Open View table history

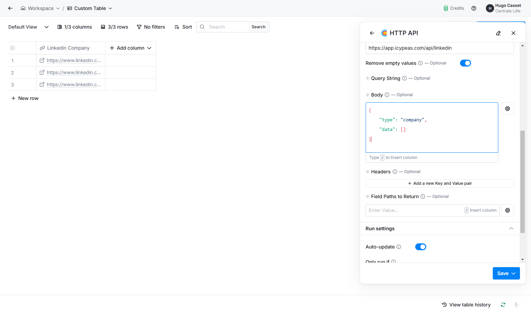pyautogui.click(x=466, y=305)
